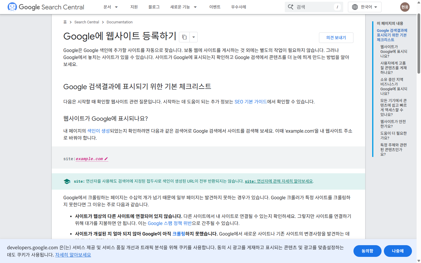The height and width of the screenshot is (263, 421).
Task: Open the 자세히 알아보세요 cookie link
Action: coord(73,255)
